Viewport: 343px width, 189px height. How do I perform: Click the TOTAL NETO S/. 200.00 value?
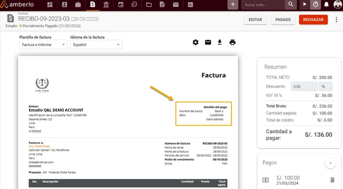point(322,78)
